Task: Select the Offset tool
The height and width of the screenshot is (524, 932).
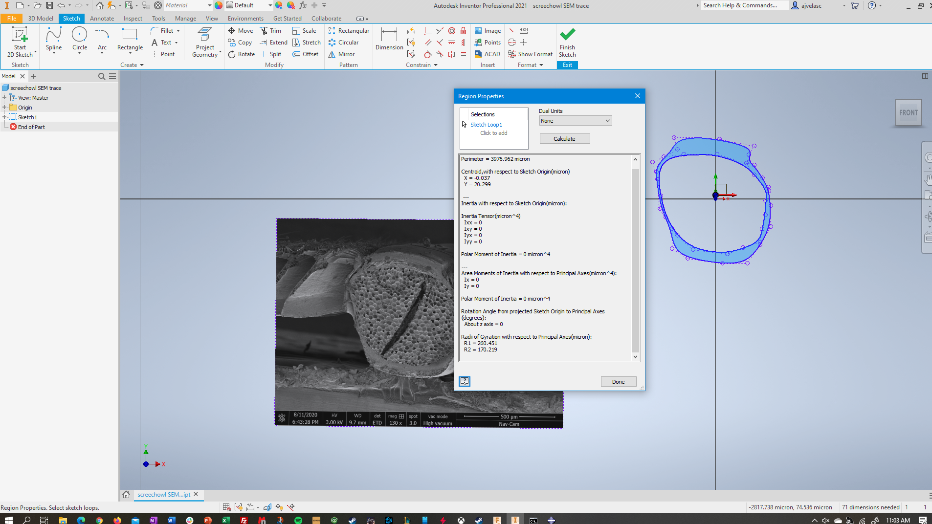Action: pyautogui.click(x=306, y=54)
